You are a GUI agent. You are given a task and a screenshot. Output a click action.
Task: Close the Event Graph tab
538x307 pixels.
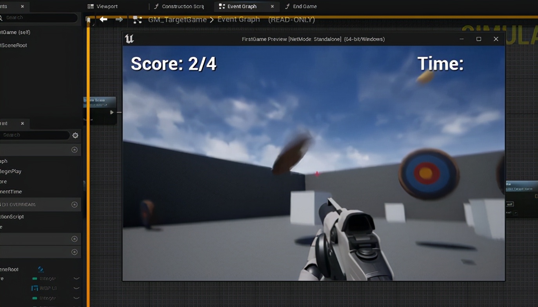click(273, 6)
